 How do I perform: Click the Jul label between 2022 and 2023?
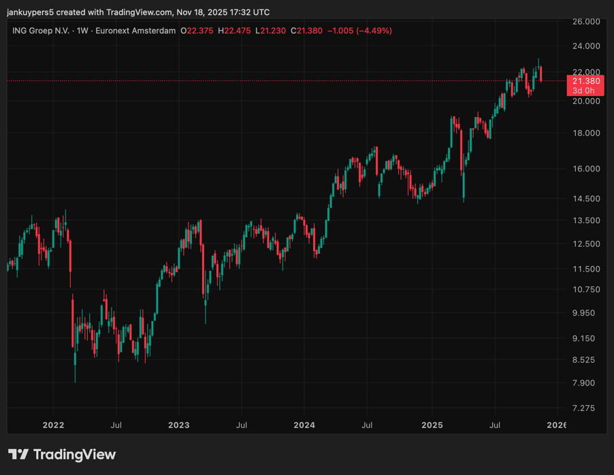pos(116,425)
